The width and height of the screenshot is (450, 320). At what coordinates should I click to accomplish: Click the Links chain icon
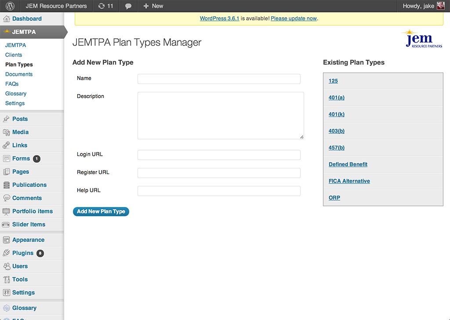coord(6,145)
